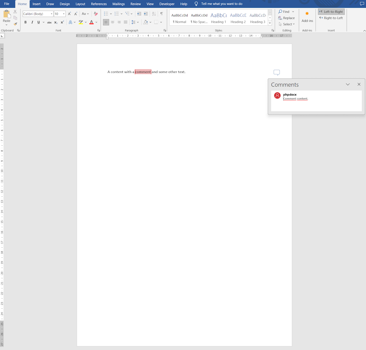
Task: Toggle Italic formatting
Action: (32, 22)
